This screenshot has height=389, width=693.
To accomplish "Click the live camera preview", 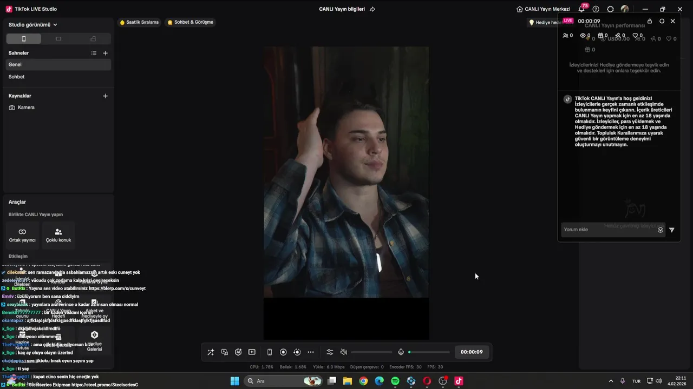I will 346,172.
